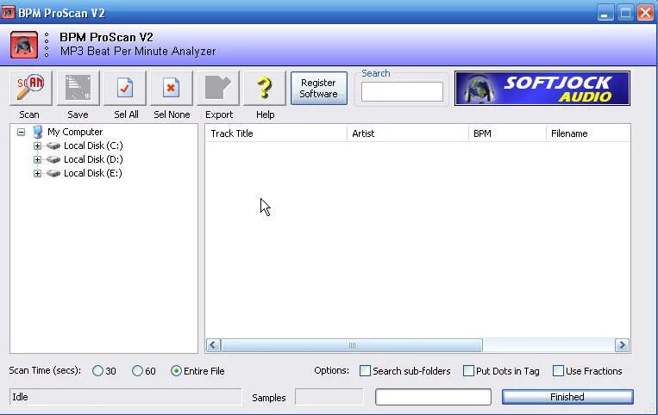658x415 pixels.
Task: Click the Register Software button
Action: [x=319, y=89]
